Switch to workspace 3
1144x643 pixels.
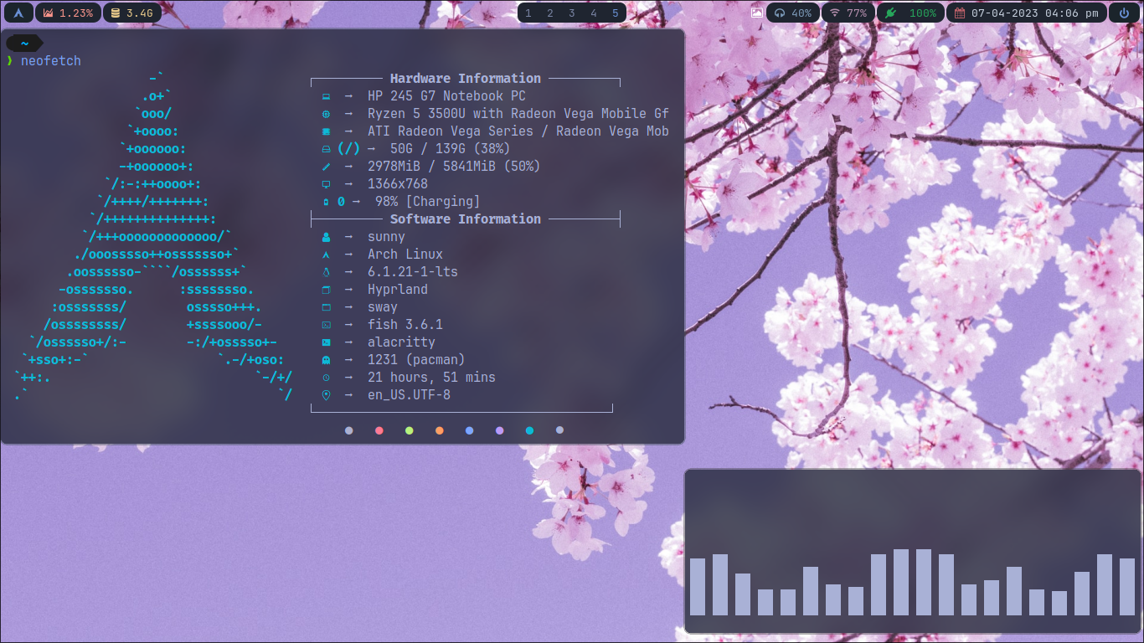point(572,13)
